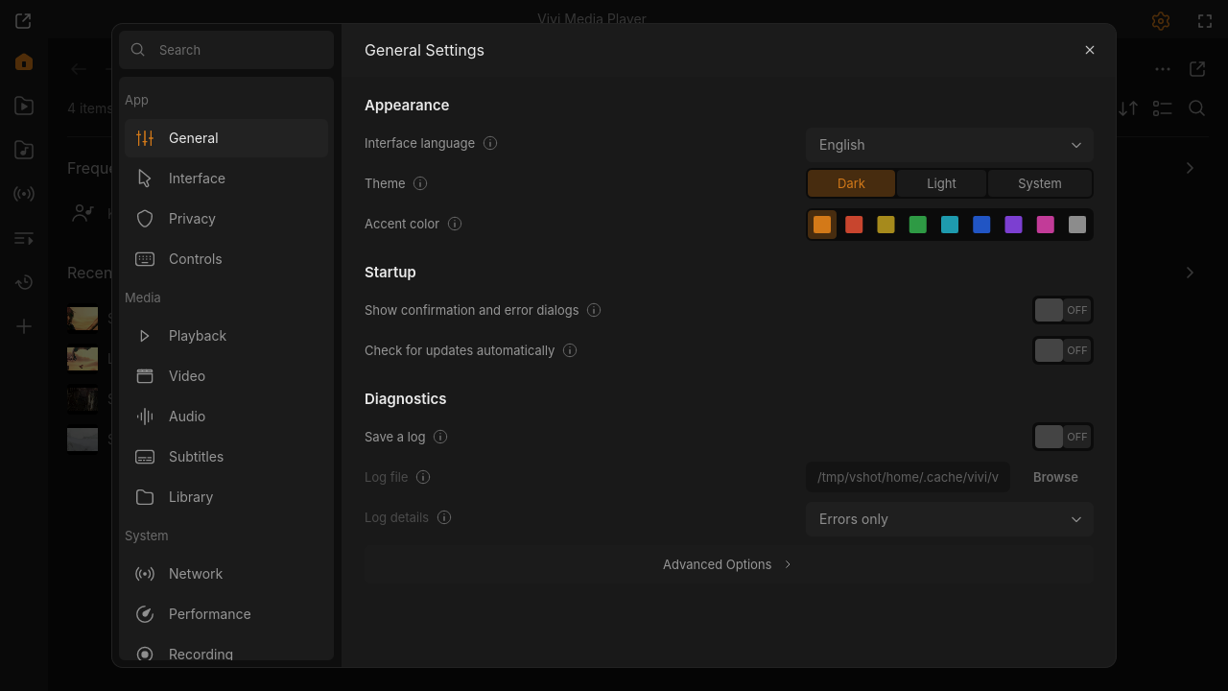
Task: Open the history icon in the sidebar
Action: (24, 282)
